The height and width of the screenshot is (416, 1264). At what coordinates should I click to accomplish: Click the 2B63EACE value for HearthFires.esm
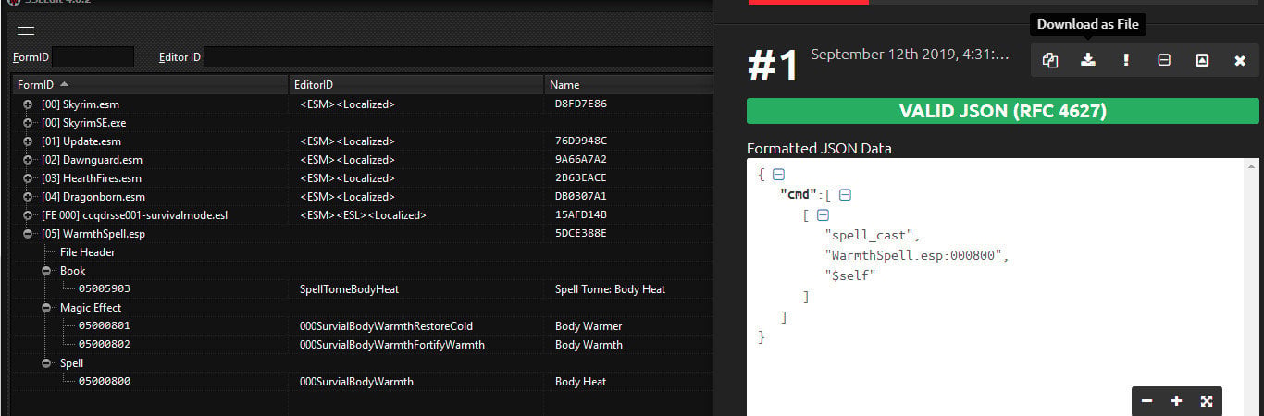tap(581, 178)
